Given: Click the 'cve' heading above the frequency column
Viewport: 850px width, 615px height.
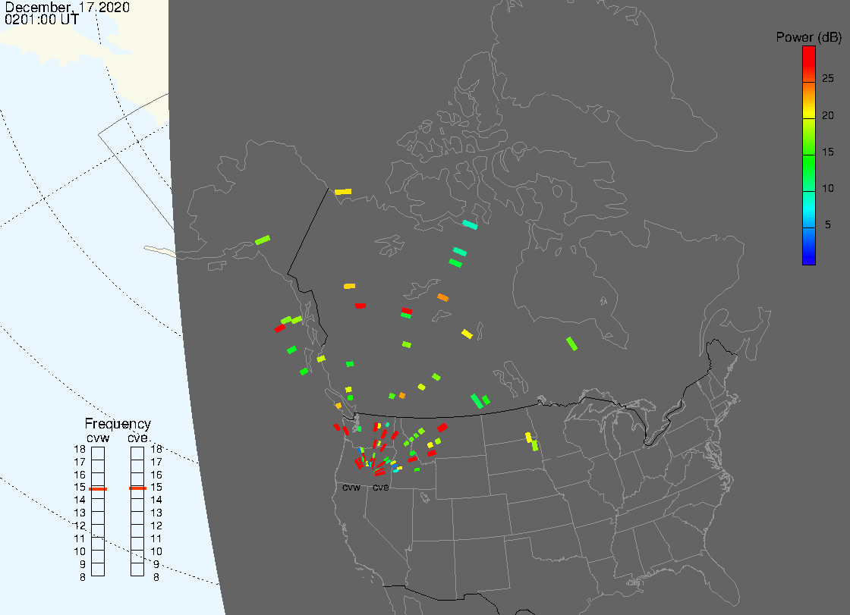Looking at the screenshot, I should 137,438.
